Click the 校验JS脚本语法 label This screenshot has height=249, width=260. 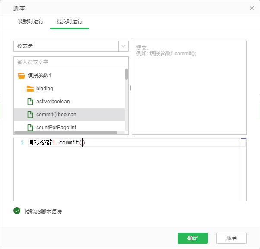point(43,212)
